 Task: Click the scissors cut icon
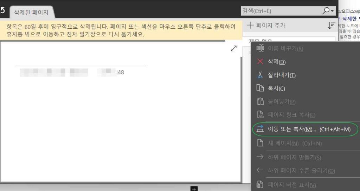click(260, 75)
